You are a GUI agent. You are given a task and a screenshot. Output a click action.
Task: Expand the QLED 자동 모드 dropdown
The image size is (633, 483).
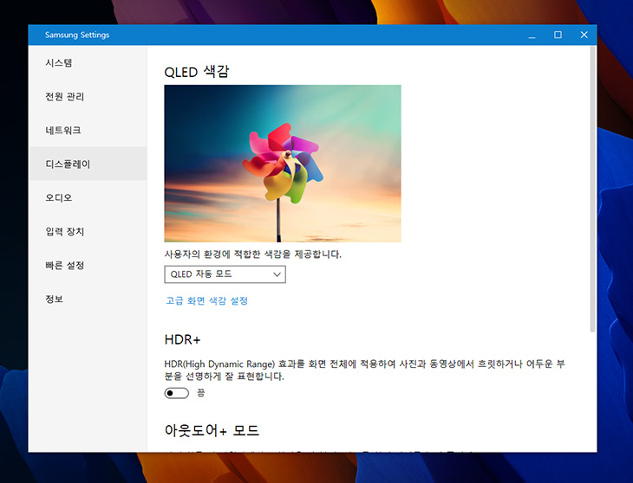click(225, 274)
